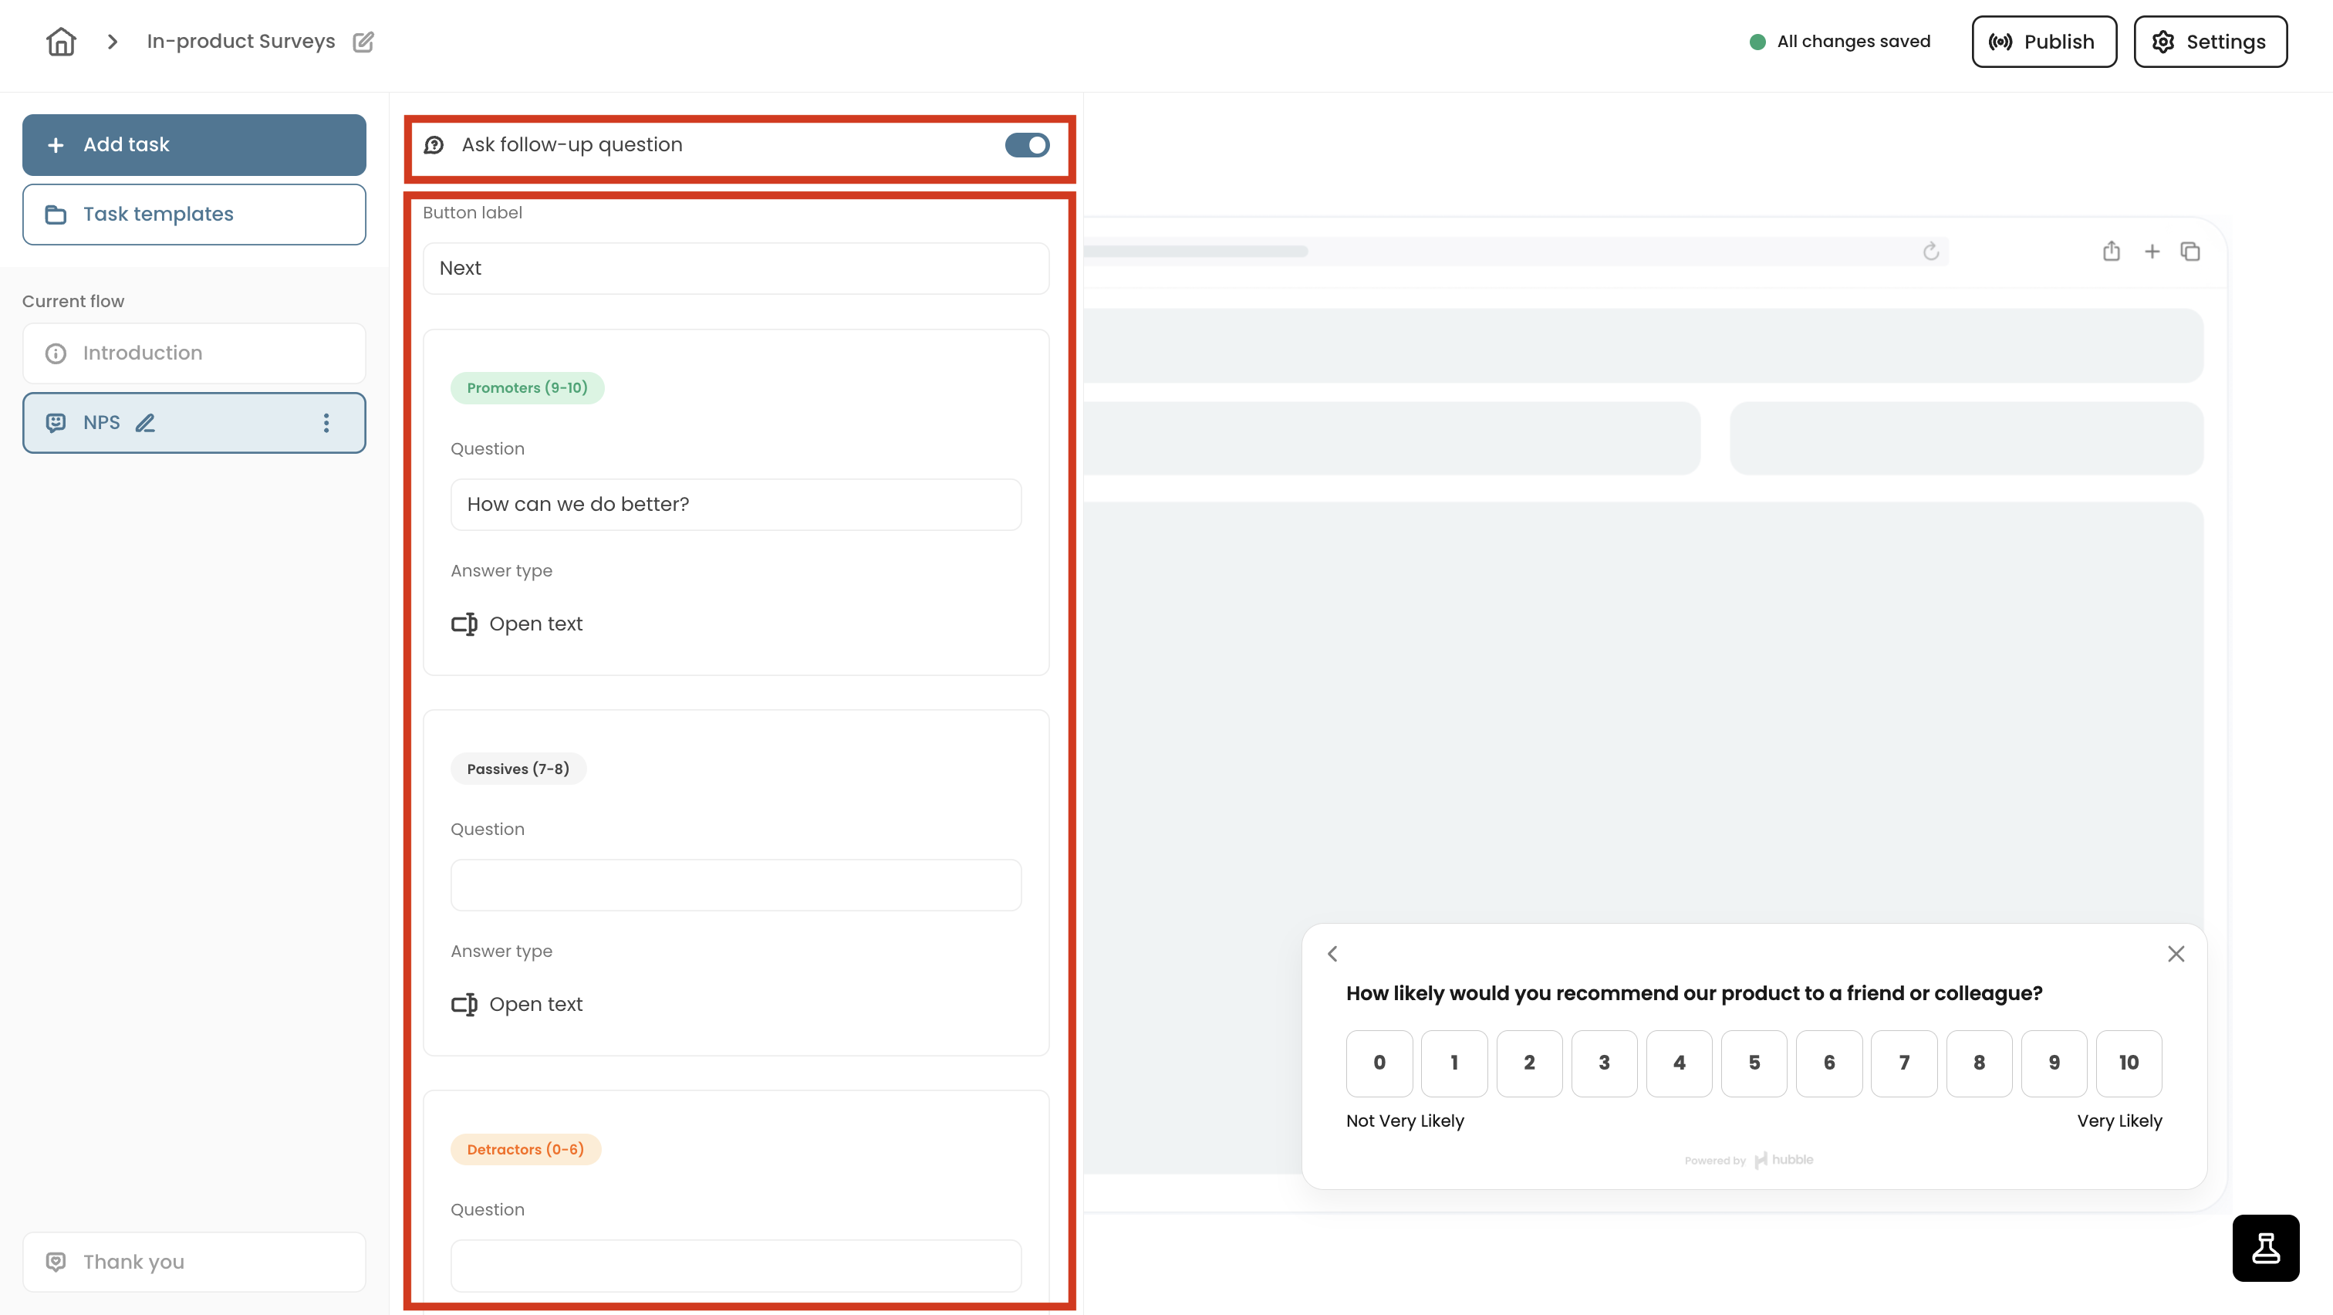
Task: Click the Publish button
Action: click(x=2044, y=42)
